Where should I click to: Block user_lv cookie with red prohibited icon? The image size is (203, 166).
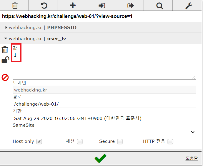pos(5,77)
